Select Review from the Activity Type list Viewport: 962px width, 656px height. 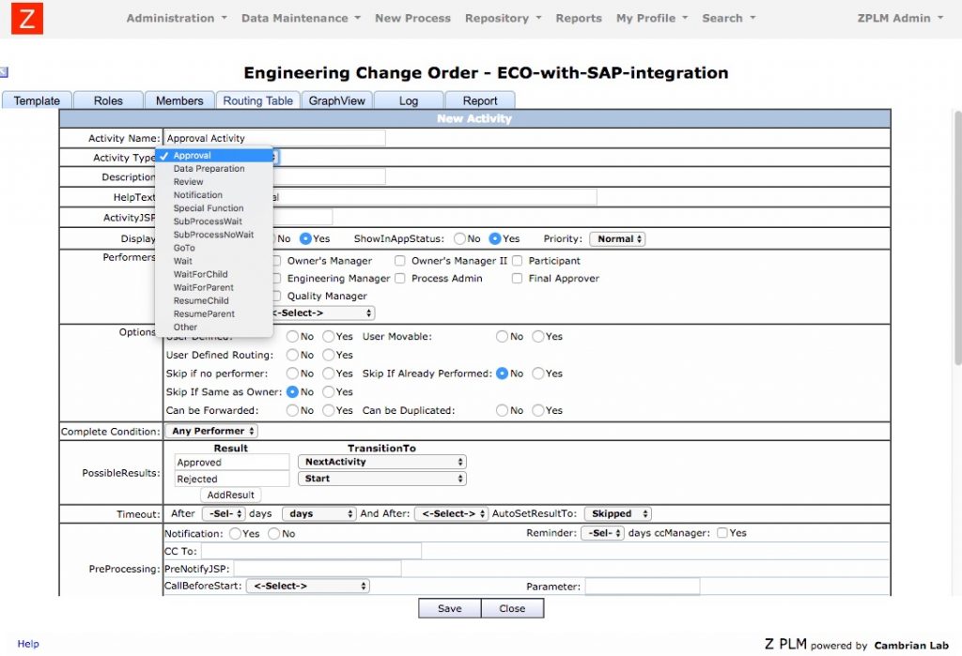[190, 181]
